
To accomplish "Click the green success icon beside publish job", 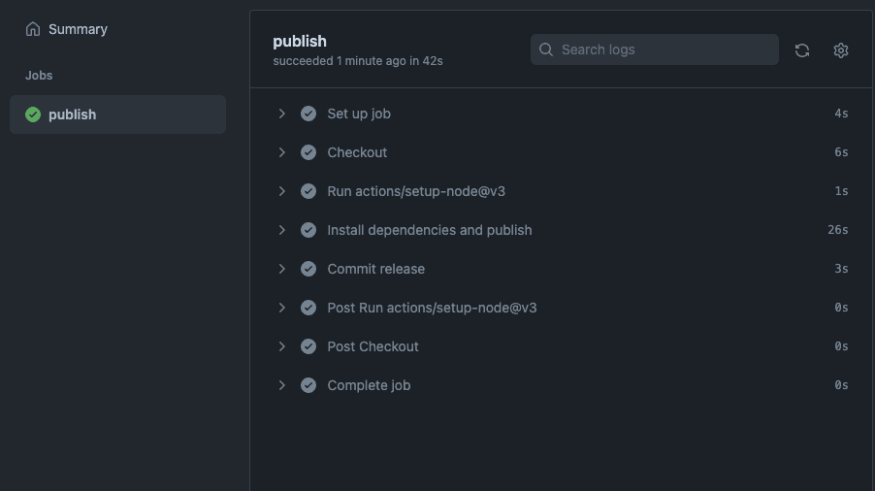I will point(33,115).
